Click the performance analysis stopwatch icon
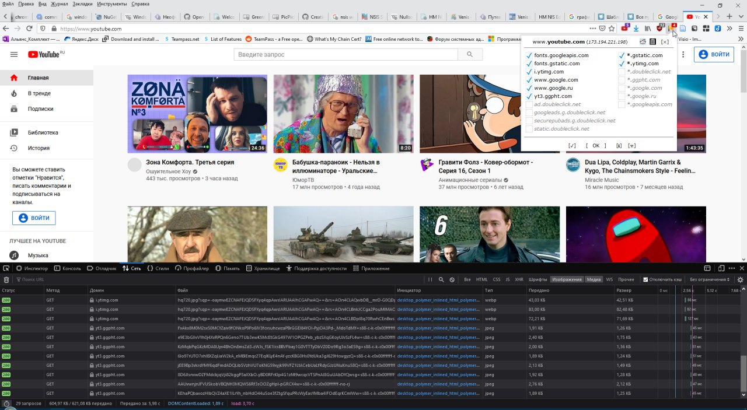 point(6,403)
